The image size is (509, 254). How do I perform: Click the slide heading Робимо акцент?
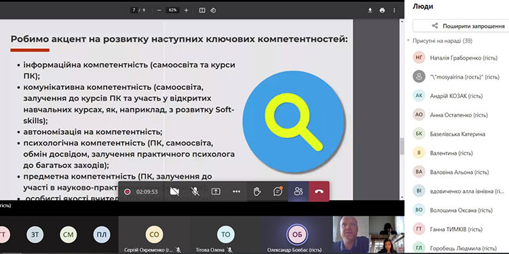(x=179, y=39)
